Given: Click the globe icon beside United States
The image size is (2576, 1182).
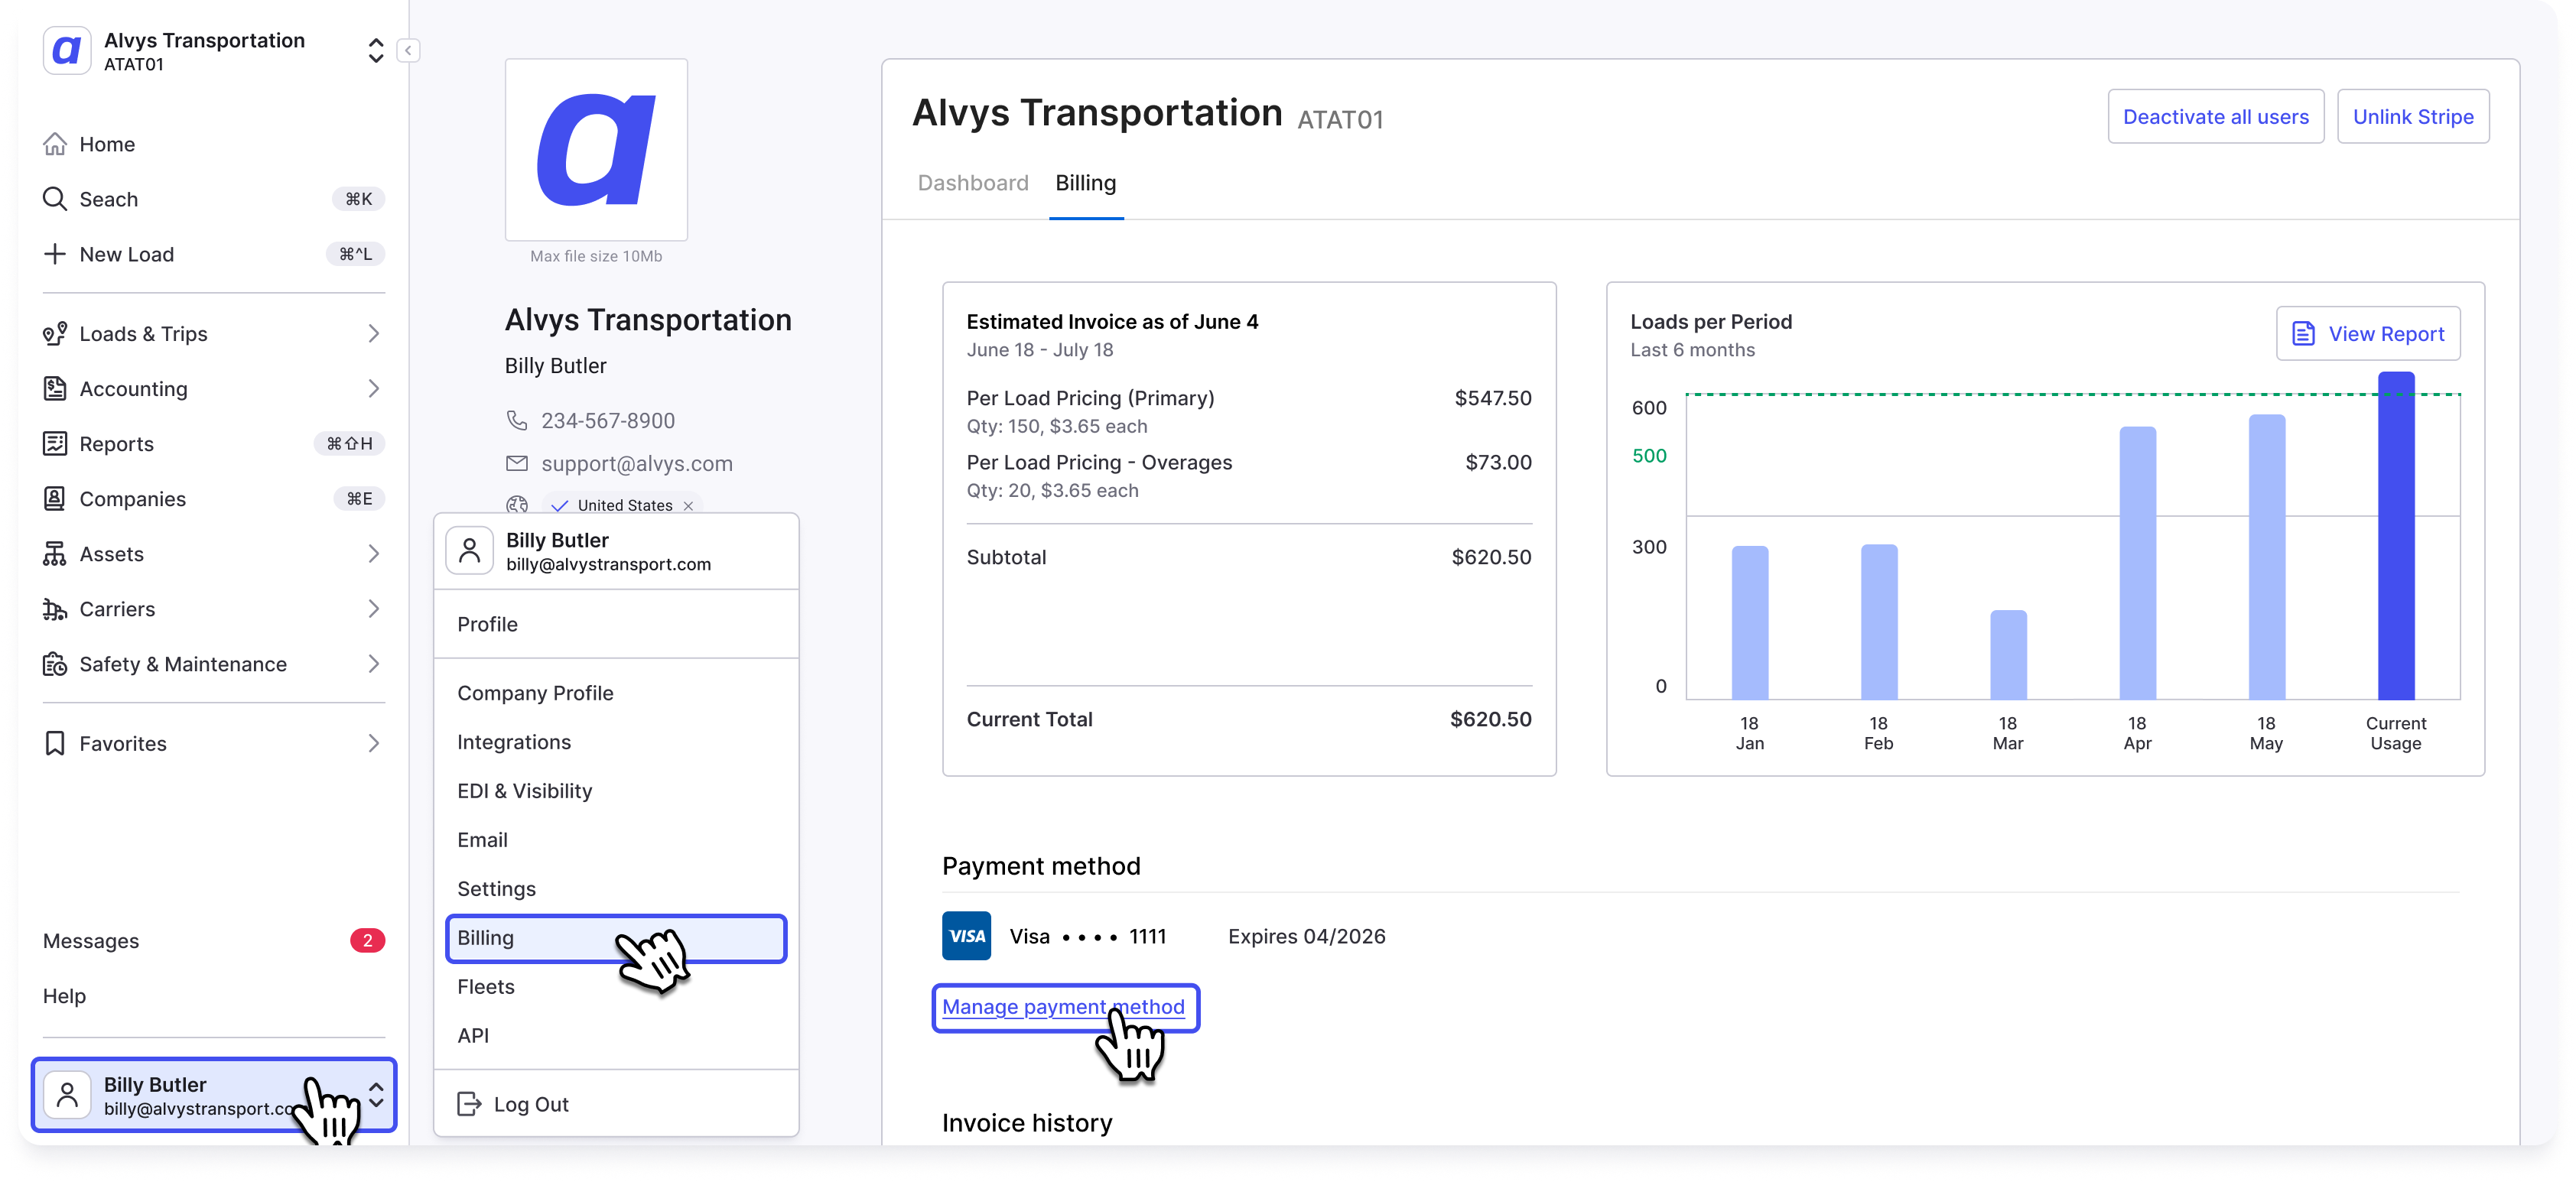Looking at the screenshot, I should tap(517, 505).
